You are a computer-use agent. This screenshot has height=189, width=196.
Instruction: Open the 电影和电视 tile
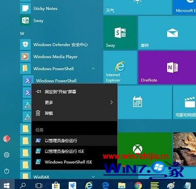click(x=185, y=102)
